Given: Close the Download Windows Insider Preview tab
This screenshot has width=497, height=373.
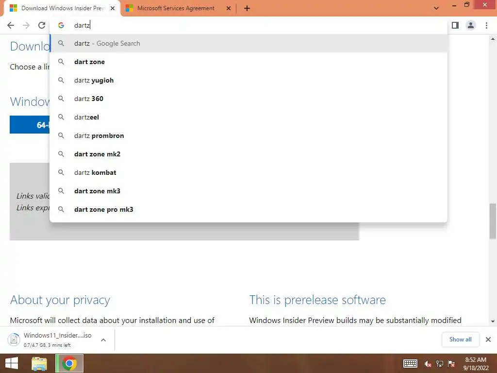Looking at the screenshot, I should [x=113, y=8].
